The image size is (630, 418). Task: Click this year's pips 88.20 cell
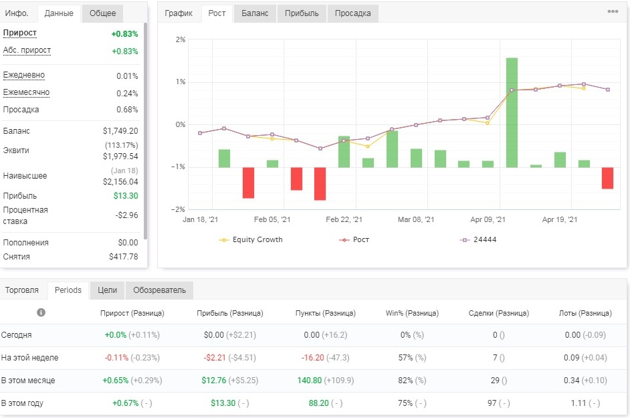(326, 403)
